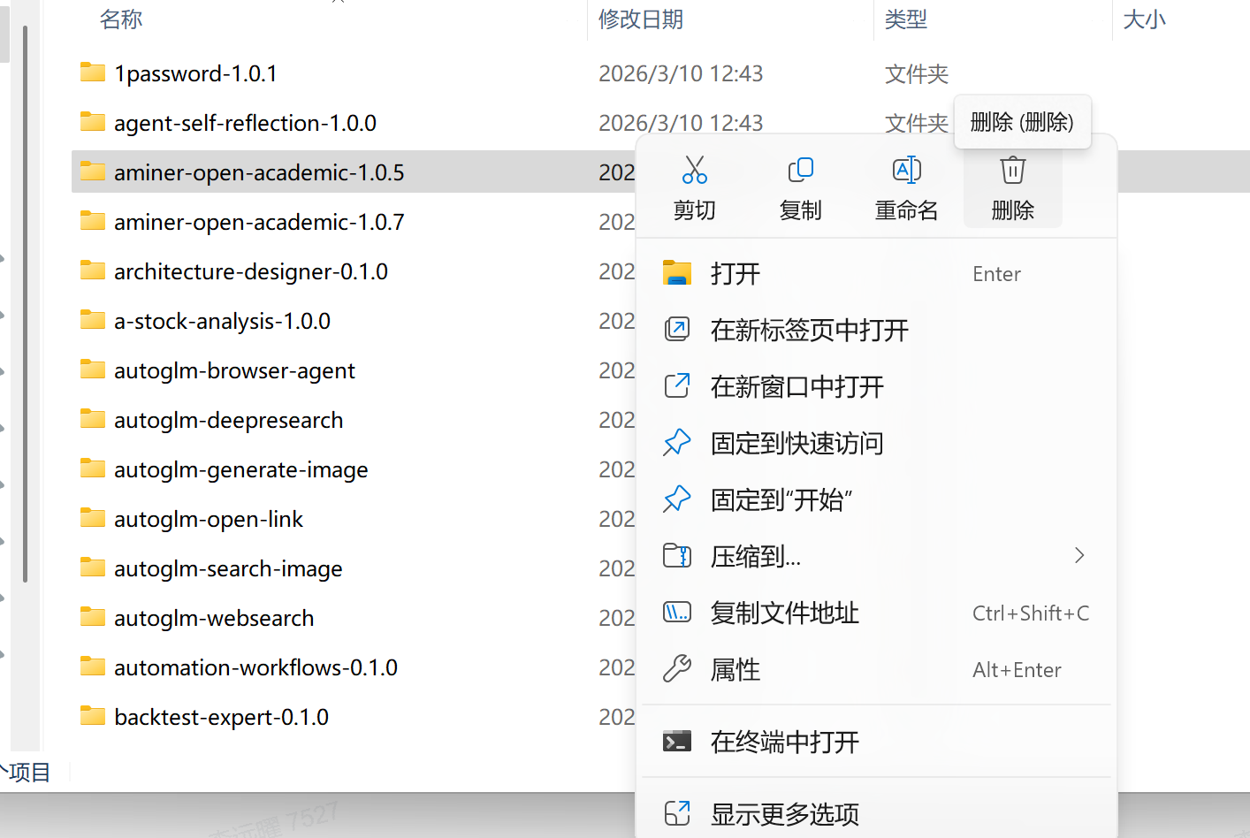Click the new tab icon beside 在新标签页中打开
This screenshot has width=1250, height=838.
pyautogui.click(x=677, y=330)
